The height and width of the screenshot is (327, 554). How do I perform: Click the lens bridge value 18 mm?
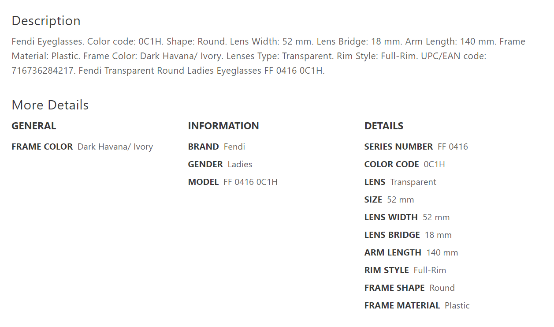click(438, 235)
